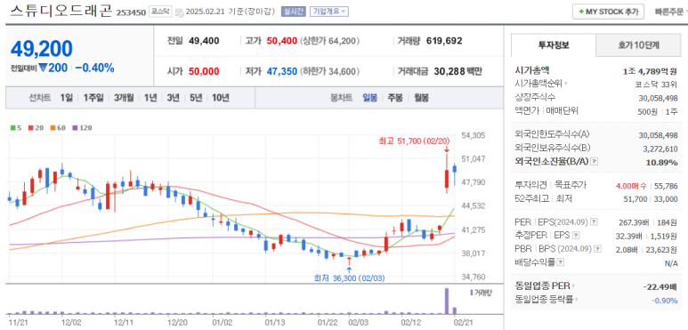Click the 외국인보유주식수 value 3,272,610

[x=660, y=149]
